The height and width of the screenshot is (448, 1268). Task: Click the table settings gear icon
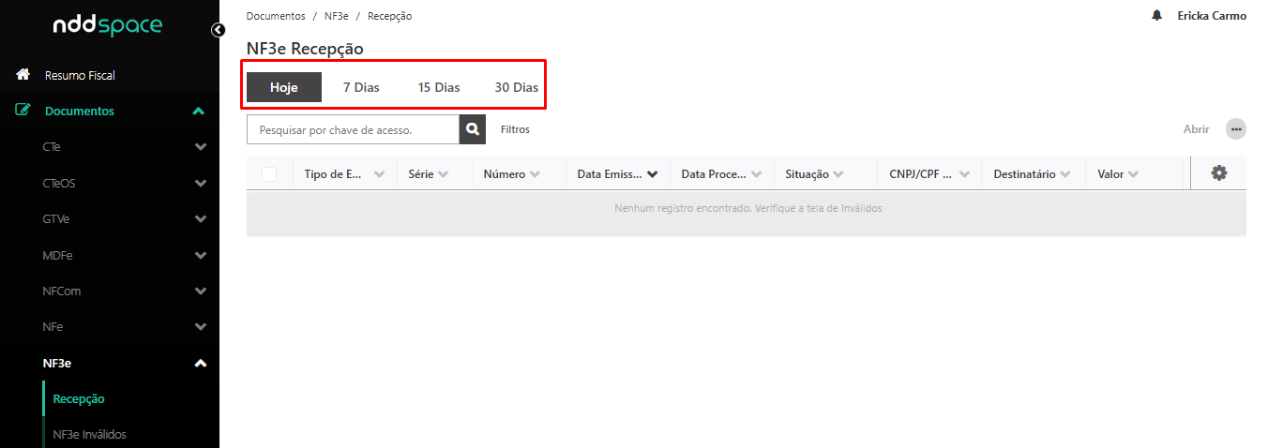(1218, 173)
